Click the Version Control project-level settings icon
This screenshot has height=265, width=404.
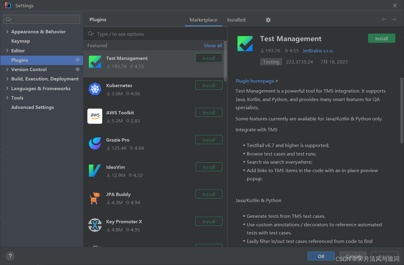[77, 69]
